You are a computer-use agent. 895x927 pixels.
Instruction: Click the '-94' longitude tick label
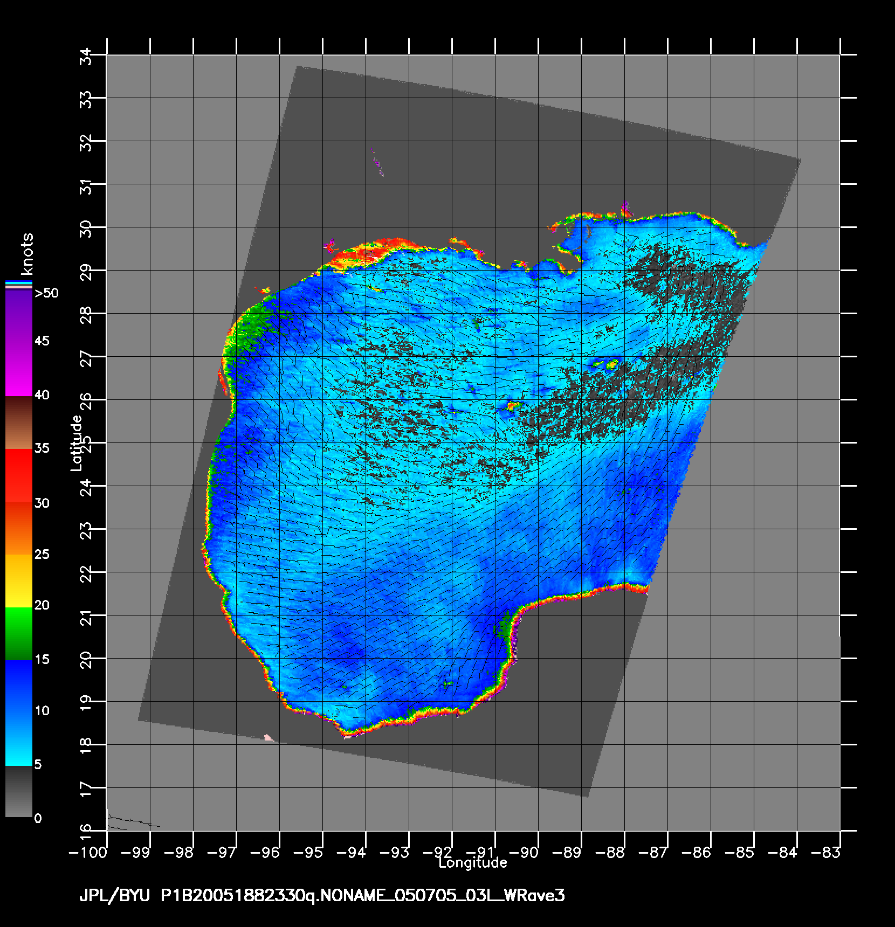pos(352,853)
